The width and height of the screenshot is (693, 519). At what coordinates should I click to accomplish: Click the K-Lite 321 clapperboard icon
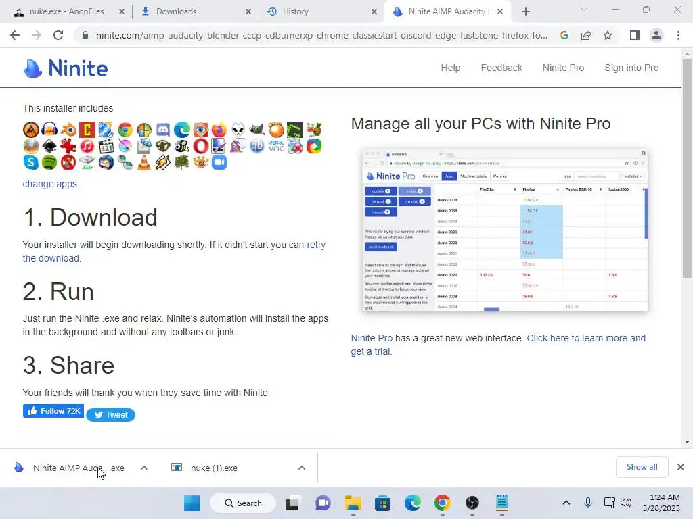pyautogui.click(x=106, y=146)
